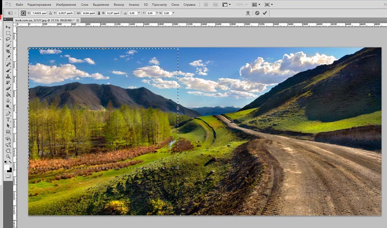Select the Eyedropper tool
Screen dimensions: 387x228
pos(8,58)
